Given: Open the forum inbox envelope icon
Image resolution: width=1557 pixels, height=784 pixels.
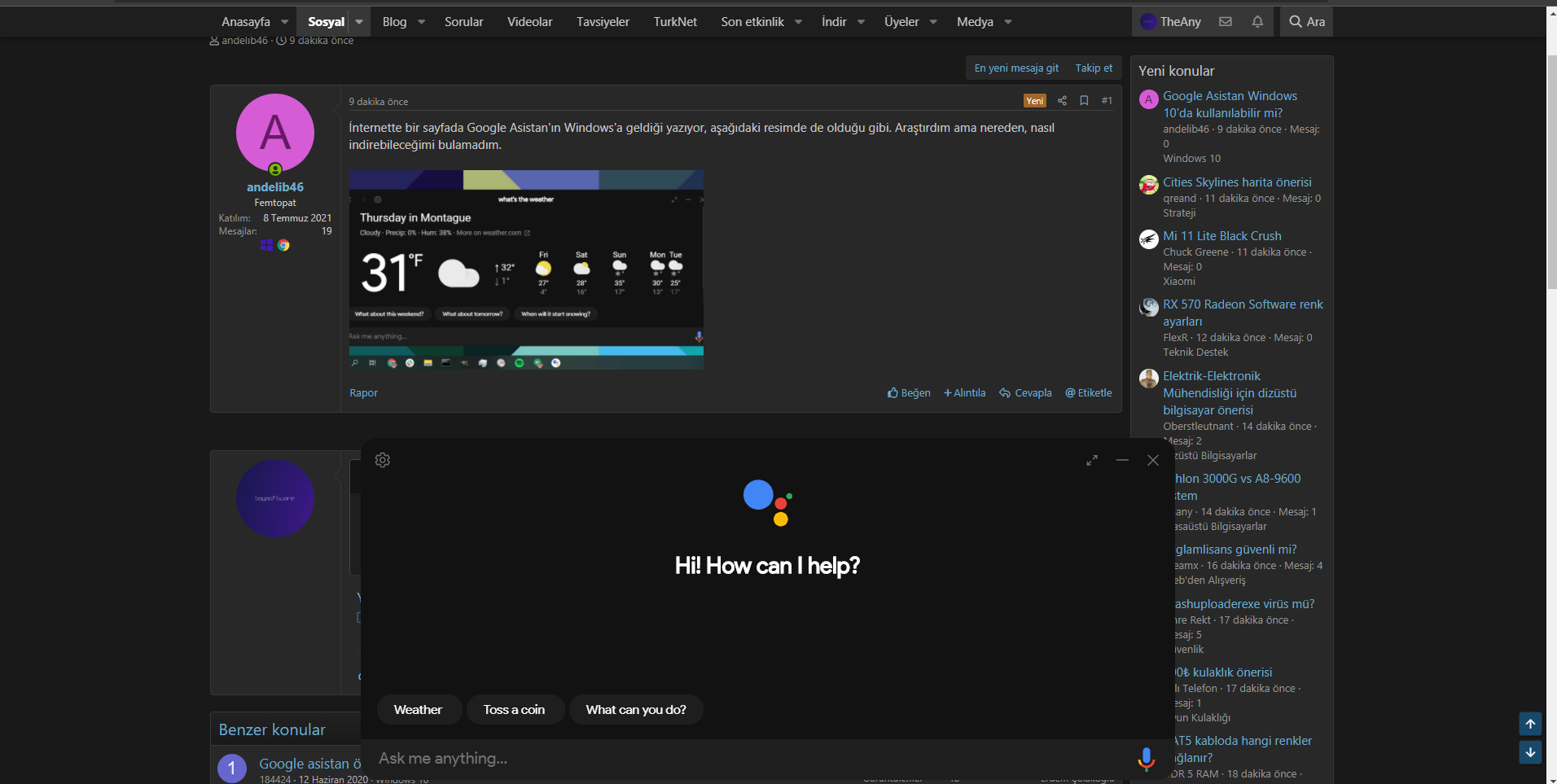Looking at the screenshot, I should (x=1226, y=22).
